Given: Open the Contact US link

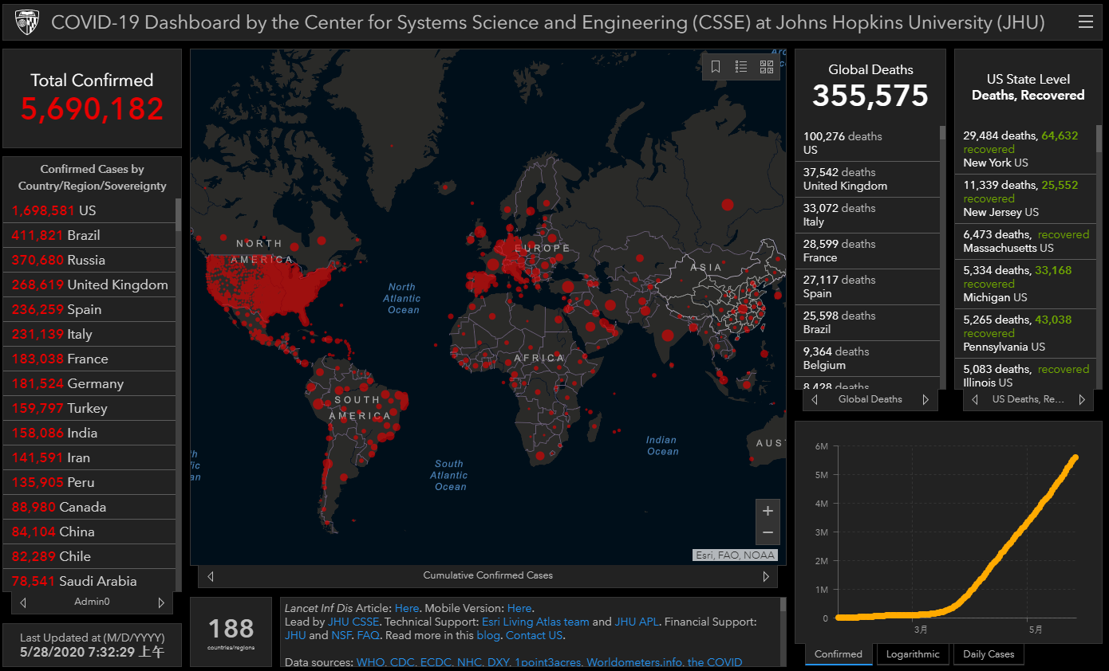Looking at the screenshot, I should click(x=535, y=635).
